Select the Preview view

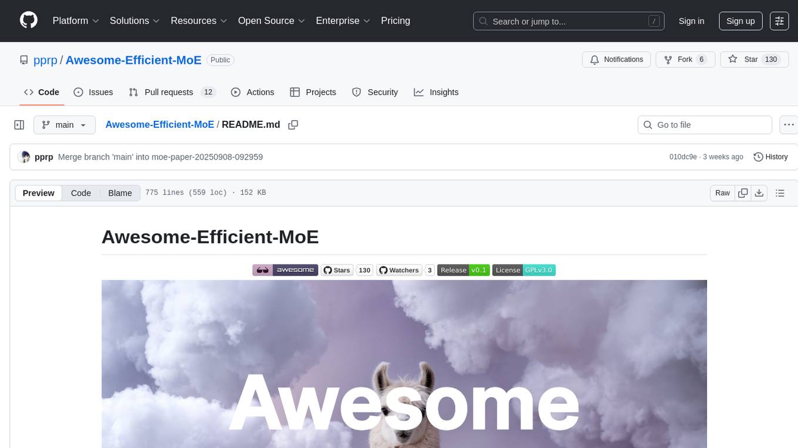(39, 193)
